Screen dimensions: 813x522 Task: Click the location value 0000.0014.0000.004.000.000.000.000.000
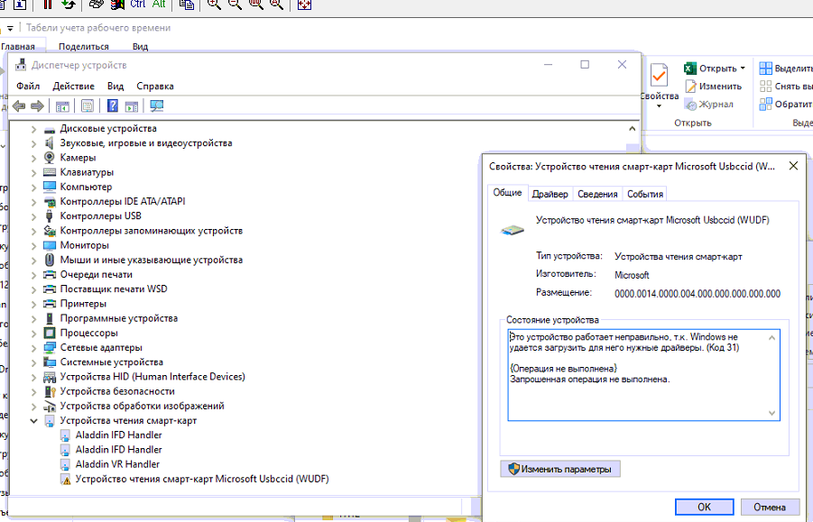pyautogui.click(x=698, y=294)
